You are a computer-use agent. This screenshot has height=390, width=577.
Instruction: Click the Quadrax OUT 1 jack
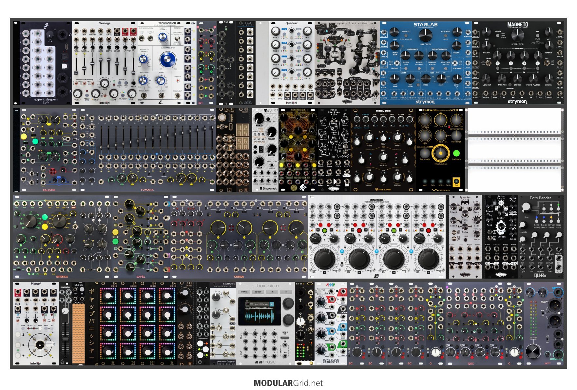tap(288, 95)
